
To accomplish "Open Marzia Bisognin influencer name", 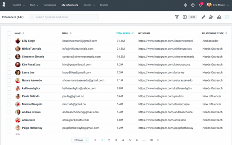I will (x=32, y=104).
